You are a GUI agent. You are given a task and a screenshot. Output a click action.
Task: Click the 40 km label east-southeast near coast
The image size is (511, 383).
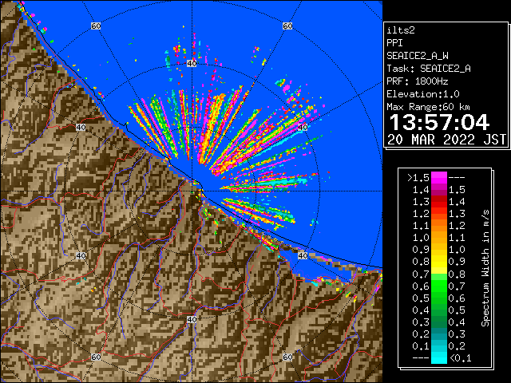click(x=303, y=255)
